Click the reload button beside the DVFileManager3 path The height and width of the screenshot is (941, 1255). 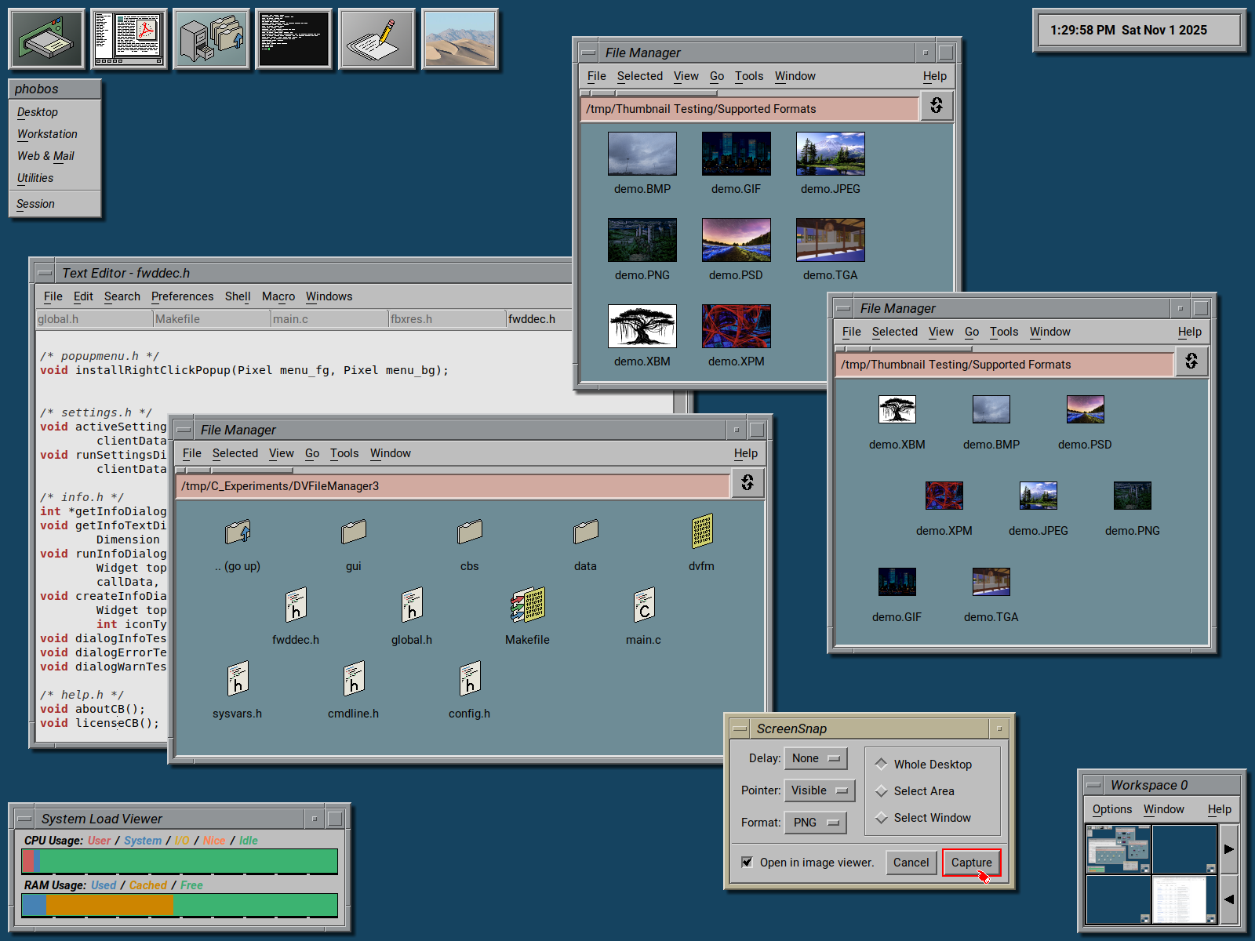(x=748, y=483)
